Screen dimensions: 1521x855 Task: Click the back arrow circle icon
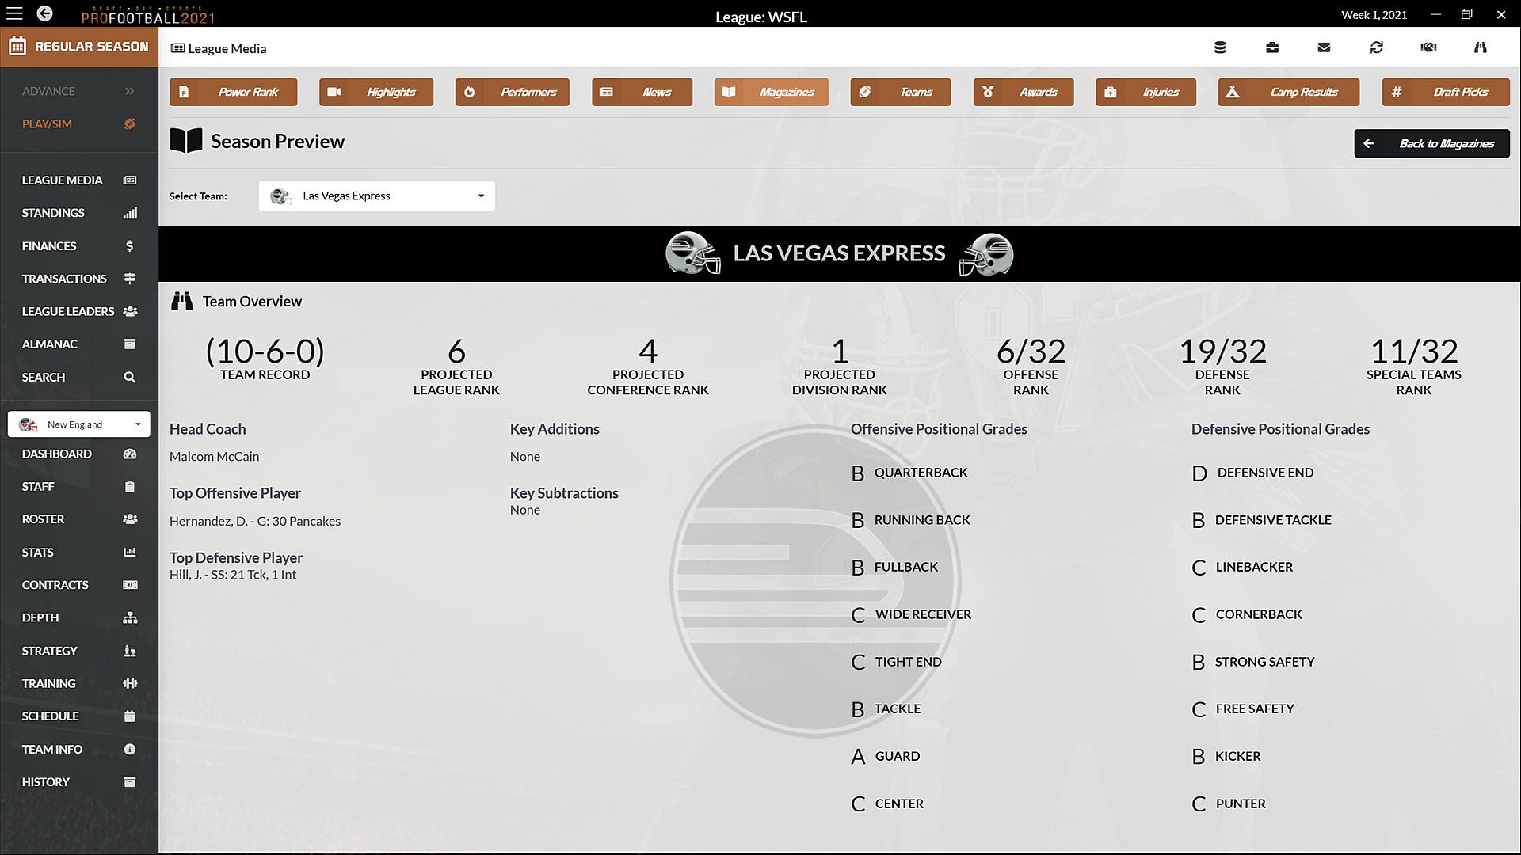pos(45,13)
